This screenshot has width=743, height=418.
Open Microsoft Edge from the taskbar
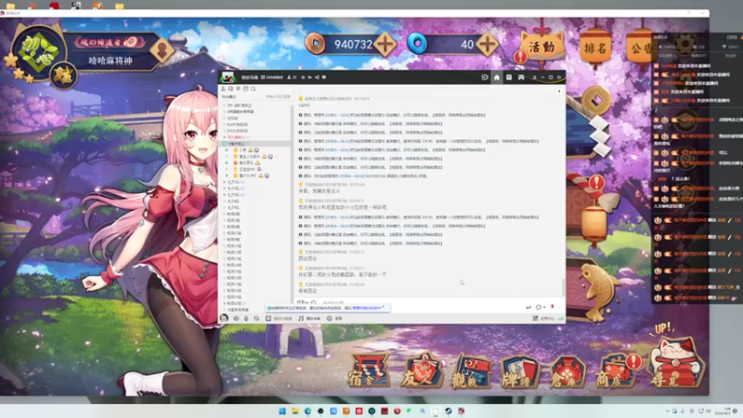click(308, 411)
